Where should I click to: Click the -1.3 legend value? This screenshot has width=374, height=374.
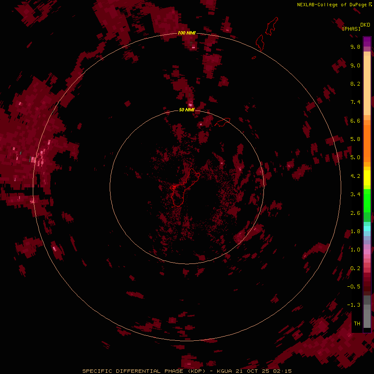tap(354, 305)
